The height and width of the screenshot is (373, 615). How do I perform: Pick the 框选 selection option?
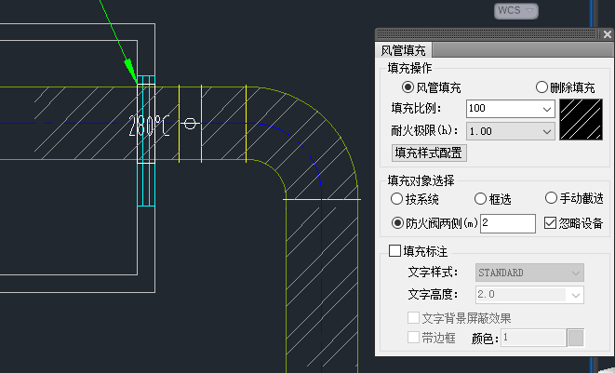[480, 198]
